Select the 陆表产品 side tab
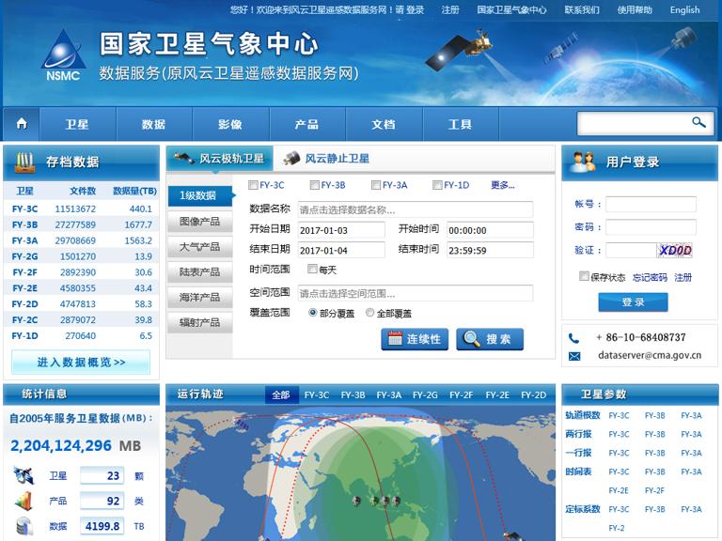 click(199, 271)
